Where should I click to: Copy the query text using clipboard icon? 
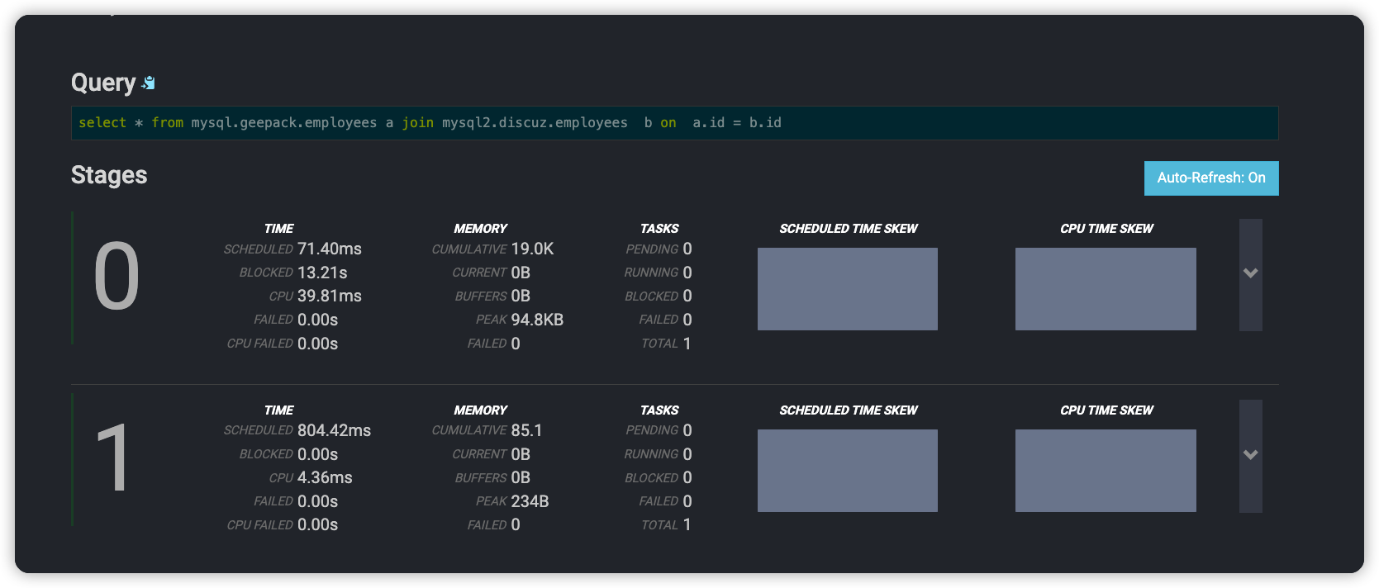coord(149,83)
